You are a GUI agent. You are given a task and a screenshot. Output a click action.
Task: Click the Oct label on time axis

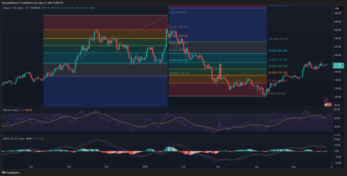[31, 167]
